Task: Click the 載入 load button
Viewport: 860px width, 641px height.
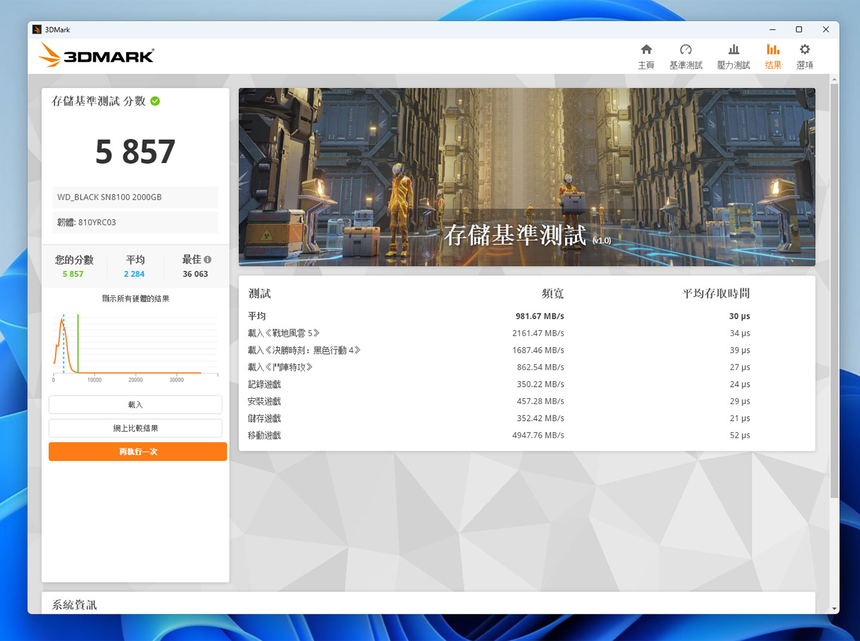Action: 135,404
